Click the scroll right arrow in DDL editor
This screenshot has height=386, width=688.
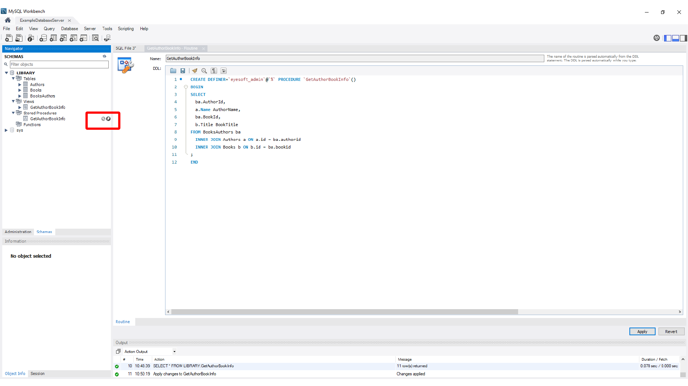680,312
